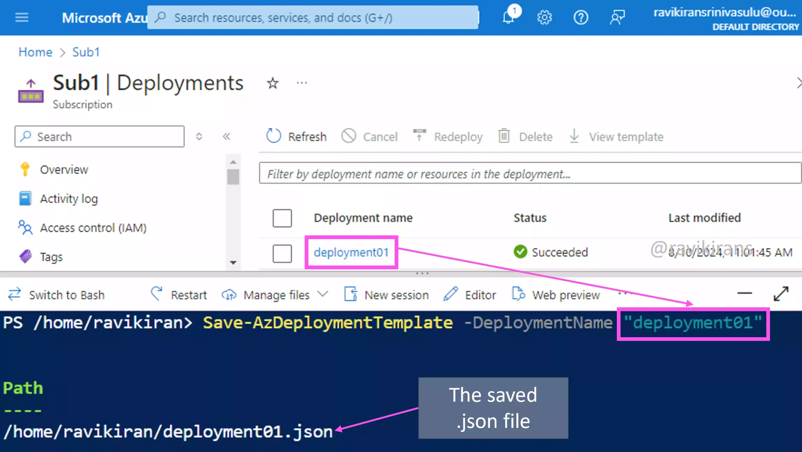Open the notifications bell
This screenshot has height=452, width=802.
click(x=509, y=17)
